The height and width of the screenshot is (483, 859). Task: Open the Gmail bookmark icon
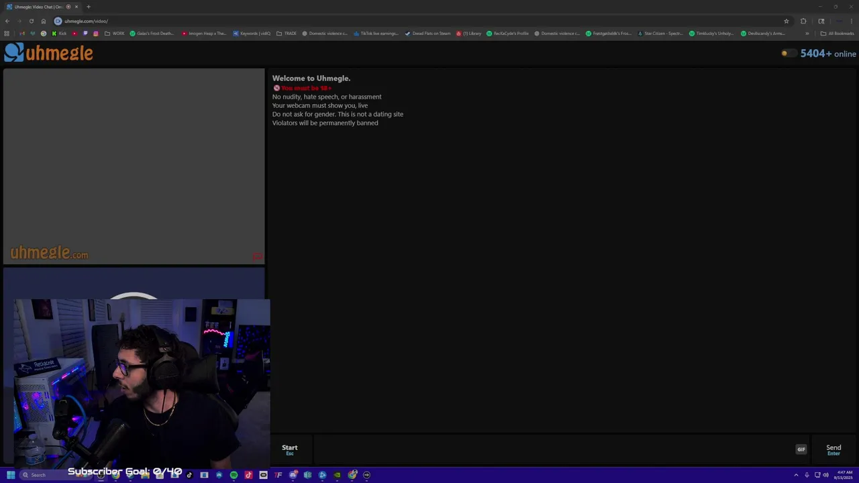pos(22,34)
